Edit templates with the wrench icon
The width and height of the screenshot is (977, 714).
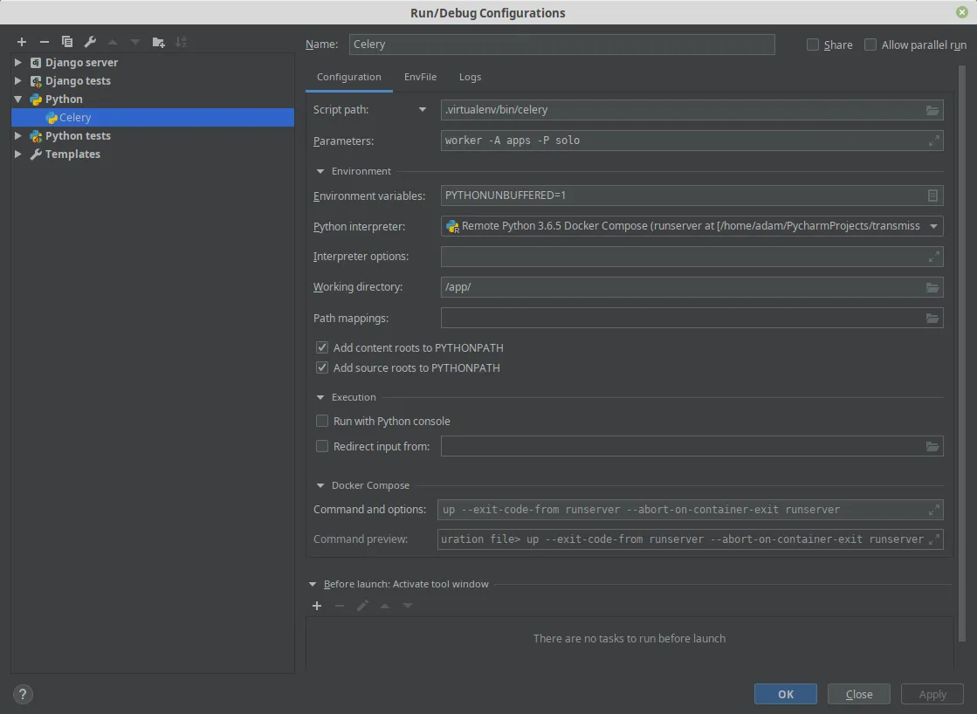(x=90, y=42)
